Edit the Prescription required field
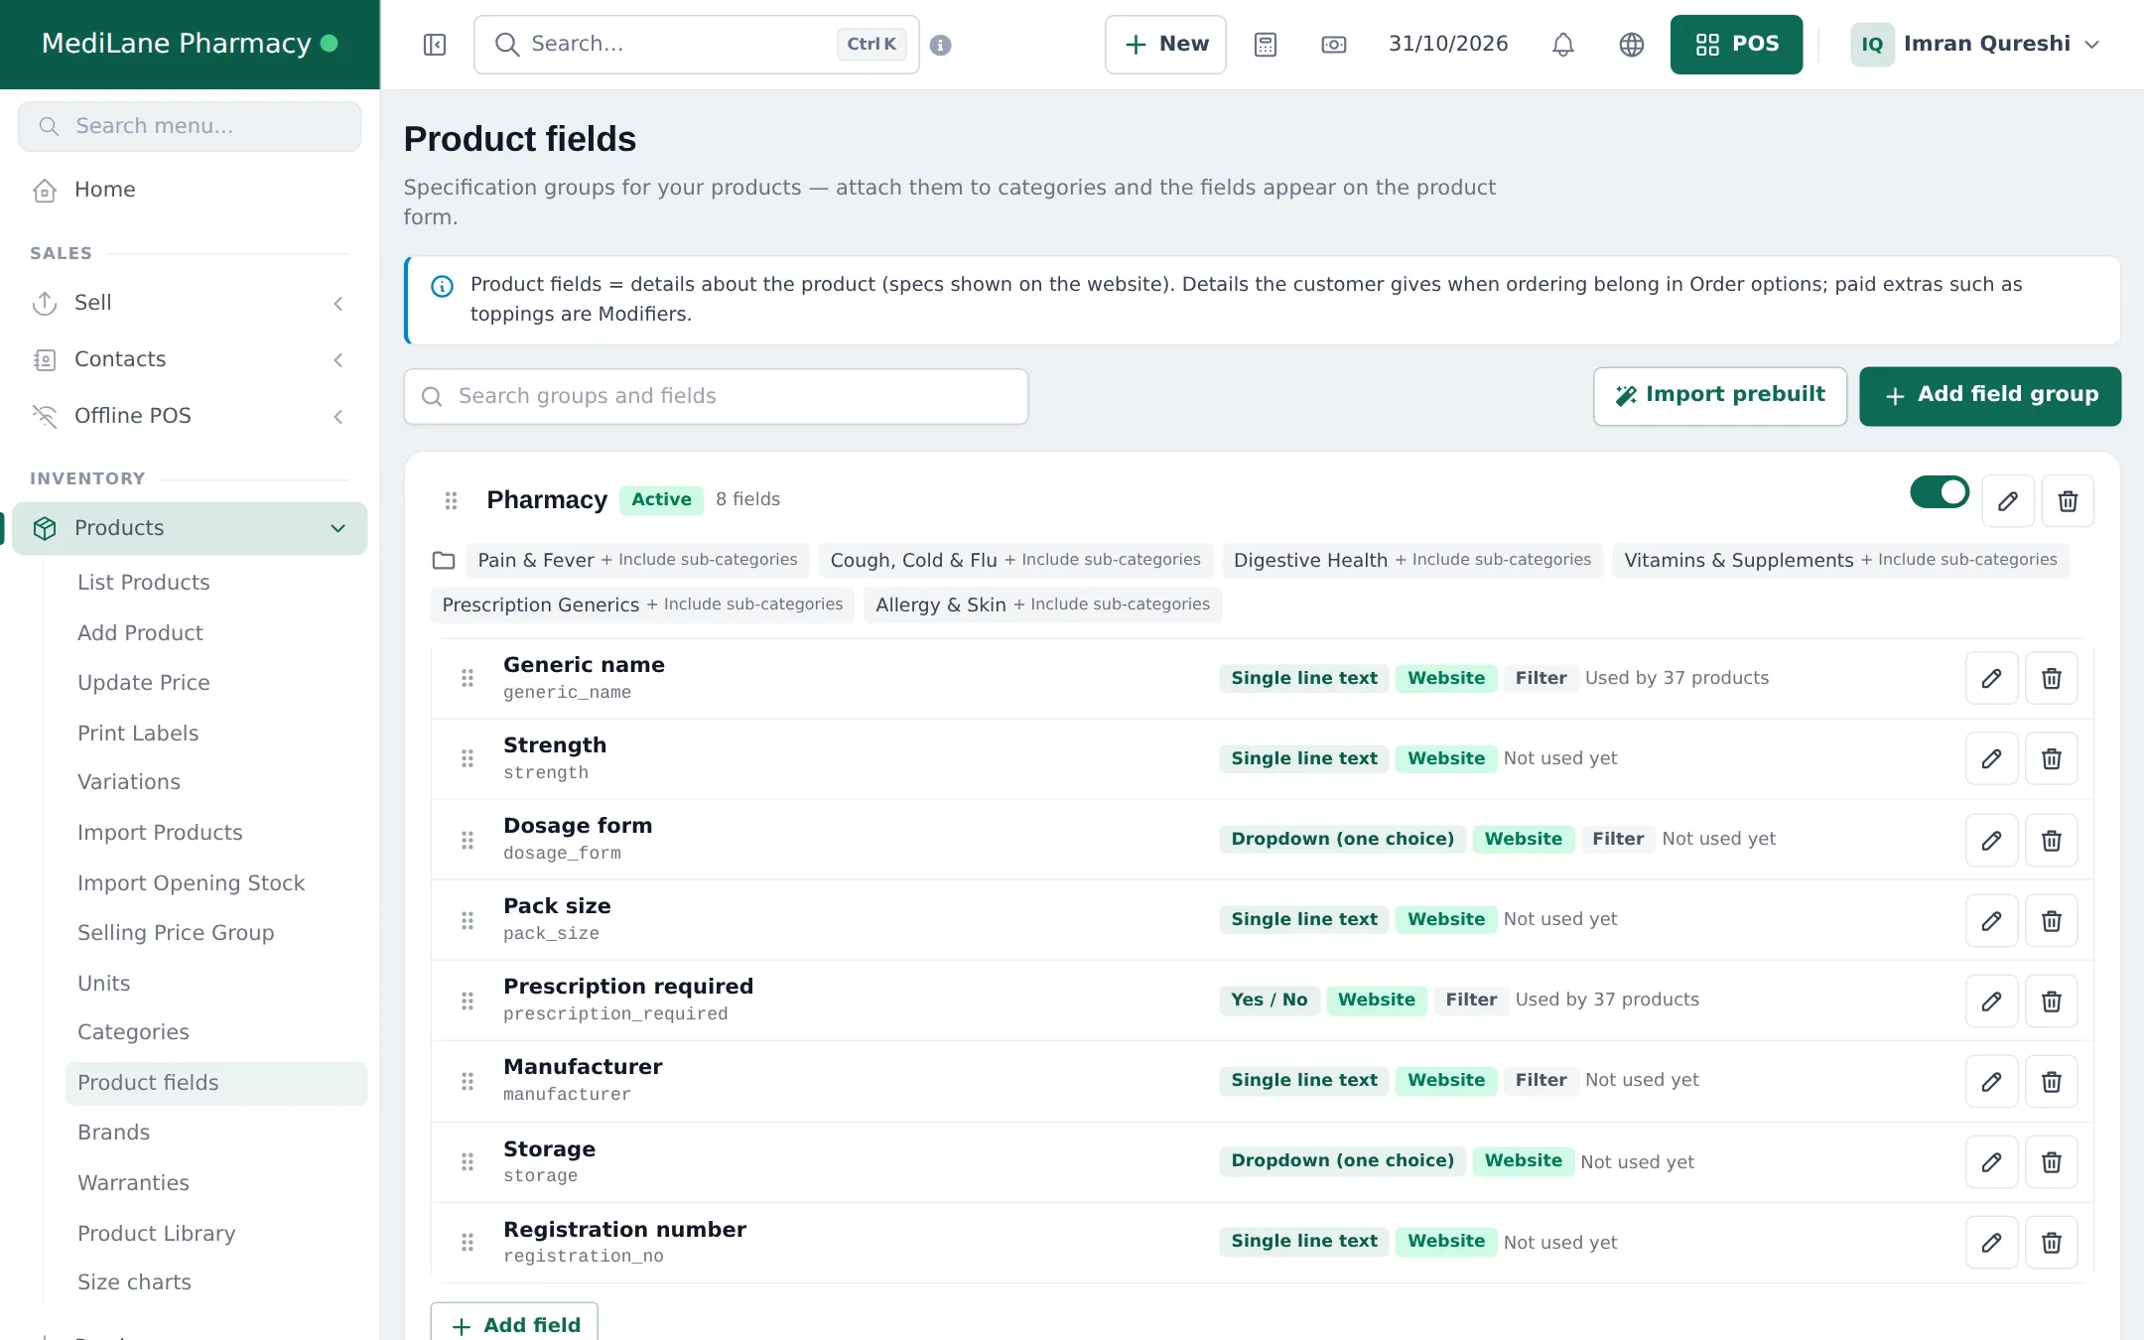Viewport: 2144px width, 1340px height. pos(1991,1001)
